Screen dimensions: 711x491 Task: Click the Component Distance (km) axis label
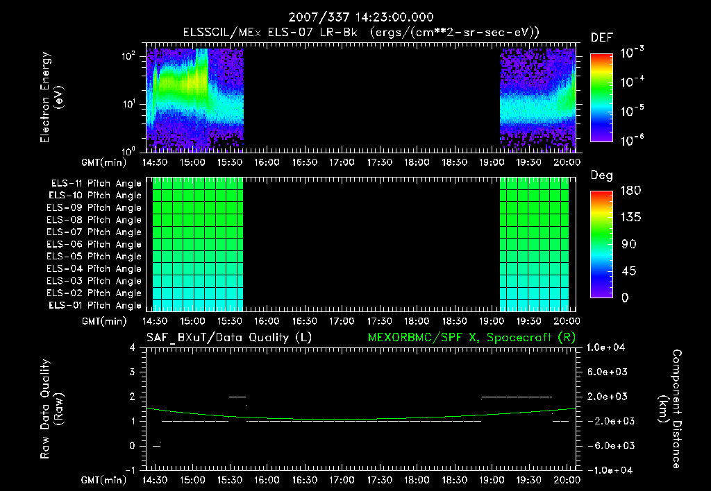(670, 409)
